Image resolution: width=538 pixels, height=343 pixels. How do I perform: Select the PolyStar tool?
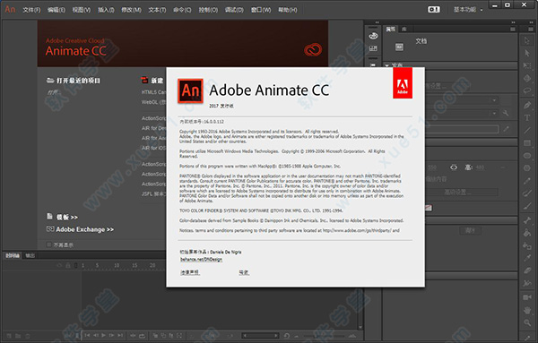pyautogui.click(x=527, y=167)
